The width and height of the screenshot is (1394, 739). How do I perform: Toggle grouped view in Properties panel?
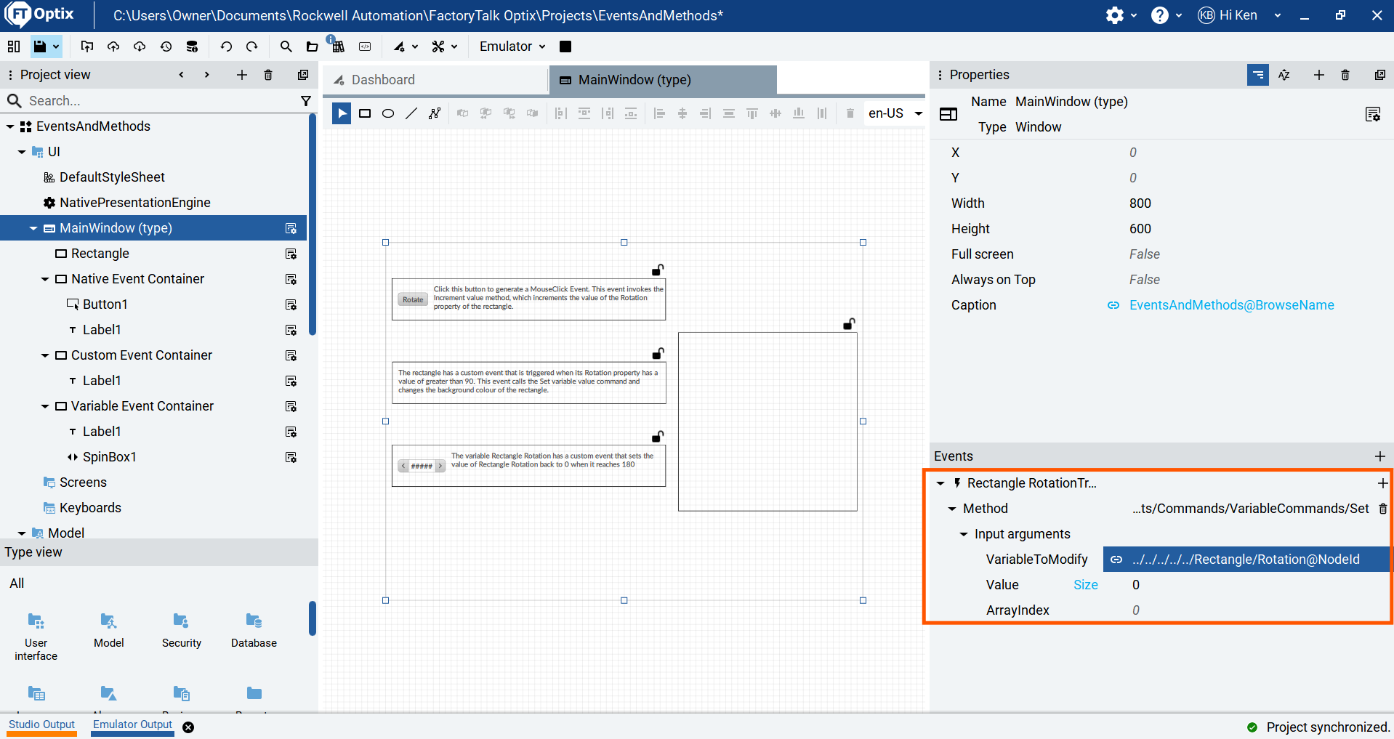pos(1258,75)
